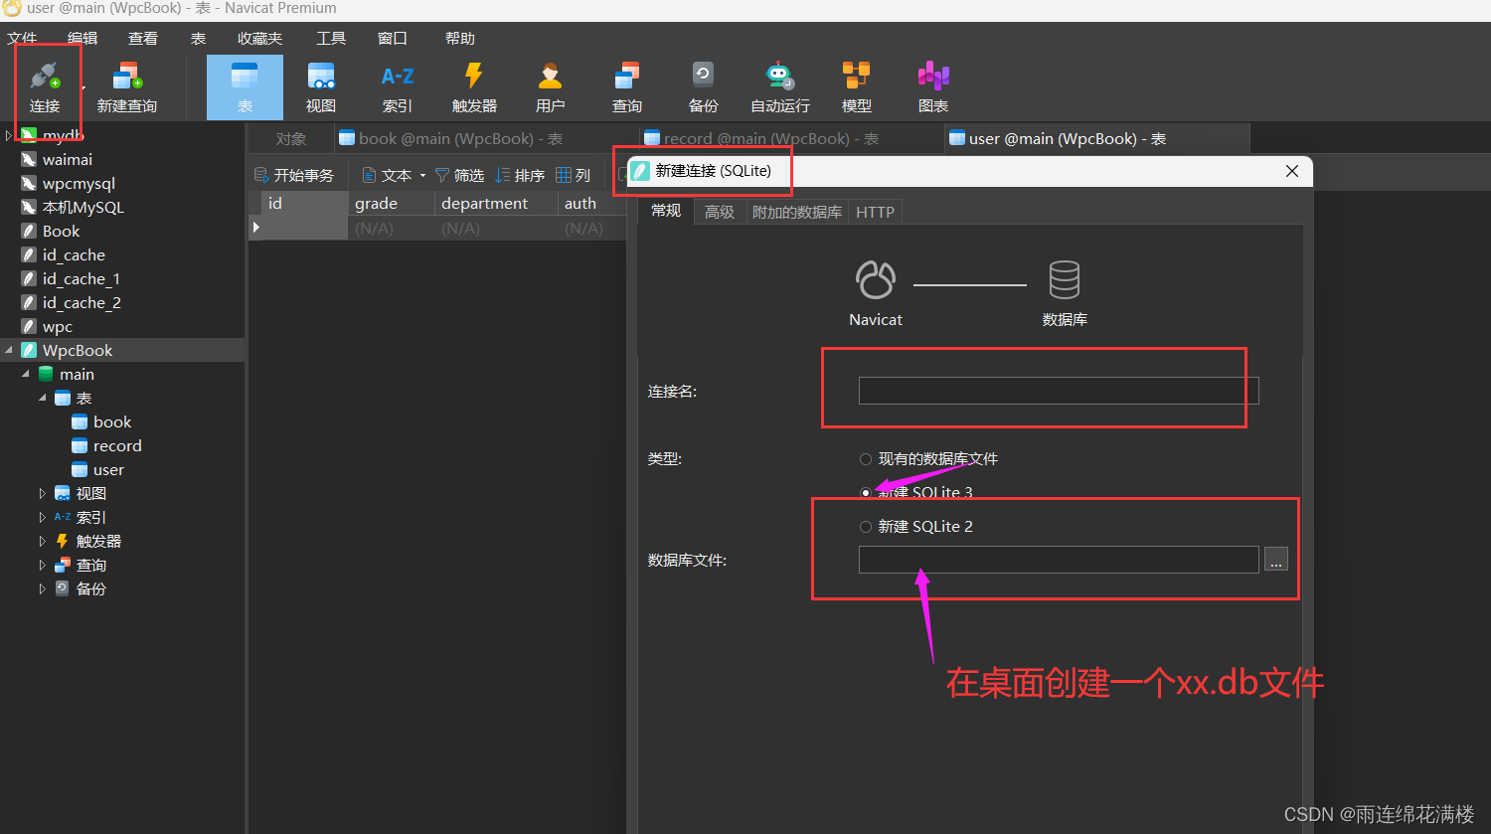
Task: Select the 本机MySQL connection
Action: tap(83, 207)
